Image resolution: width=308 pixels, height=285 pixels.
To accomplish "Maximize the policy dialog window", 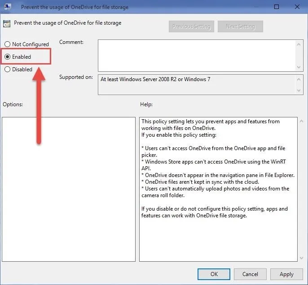I will [x=277, y=7].
